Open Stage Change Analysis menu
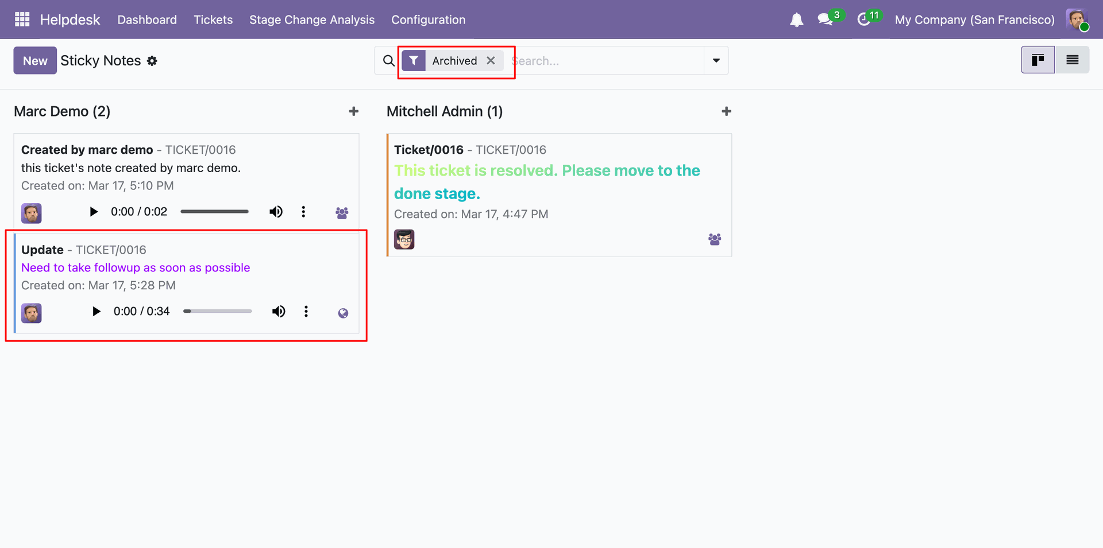 point(312,20)
